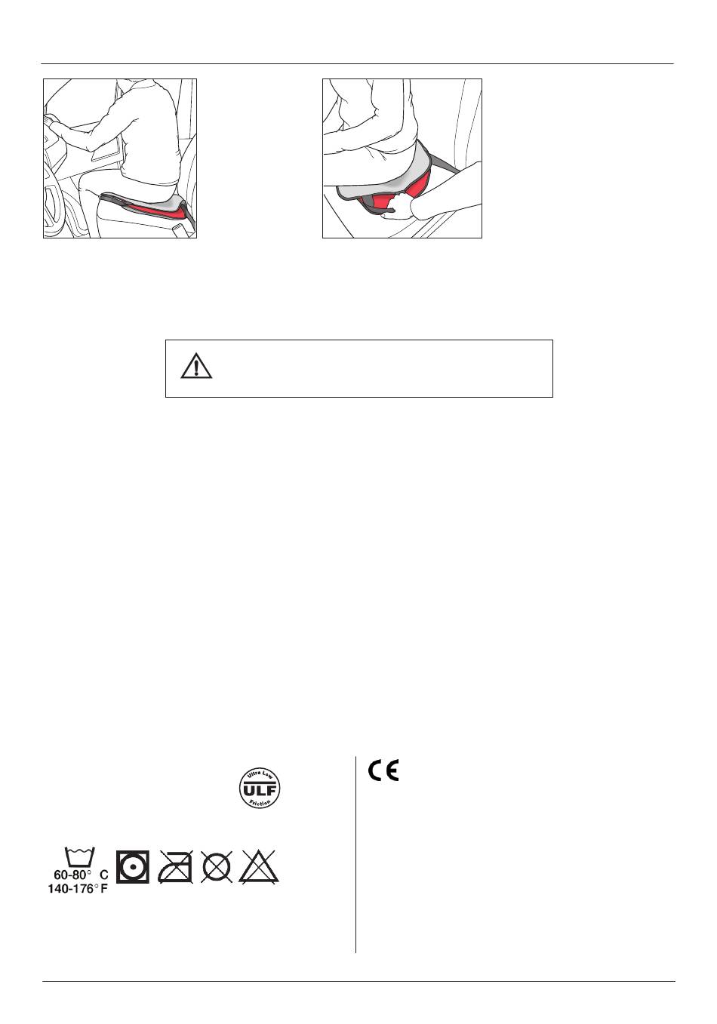Click the 140-176° F temperature text

(78, 889)
